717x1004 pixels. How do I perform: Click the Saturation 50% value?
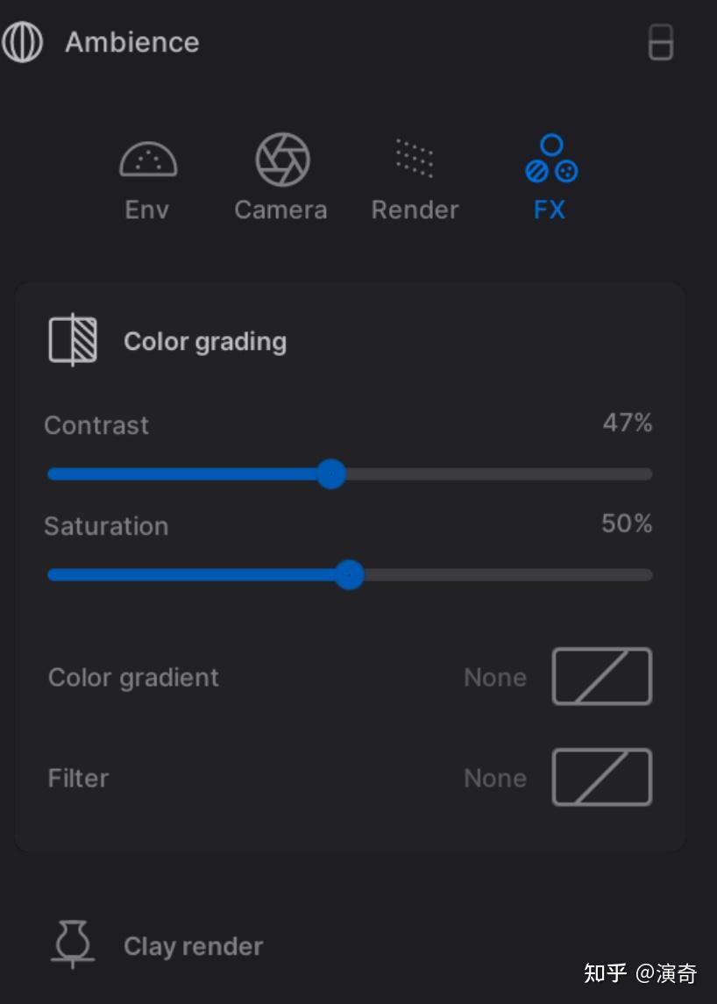tap(627, 524)
